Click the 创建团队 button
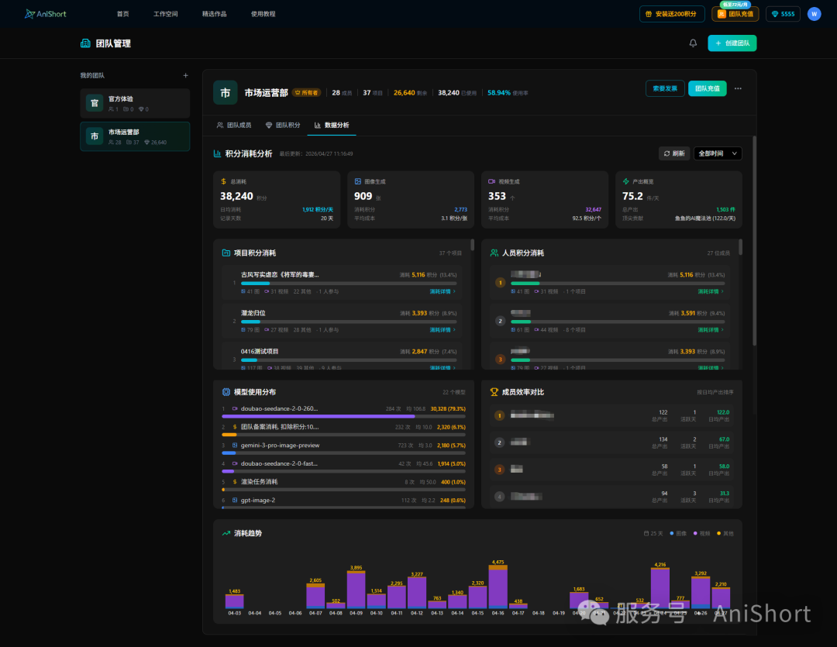 tap(732, 43)
